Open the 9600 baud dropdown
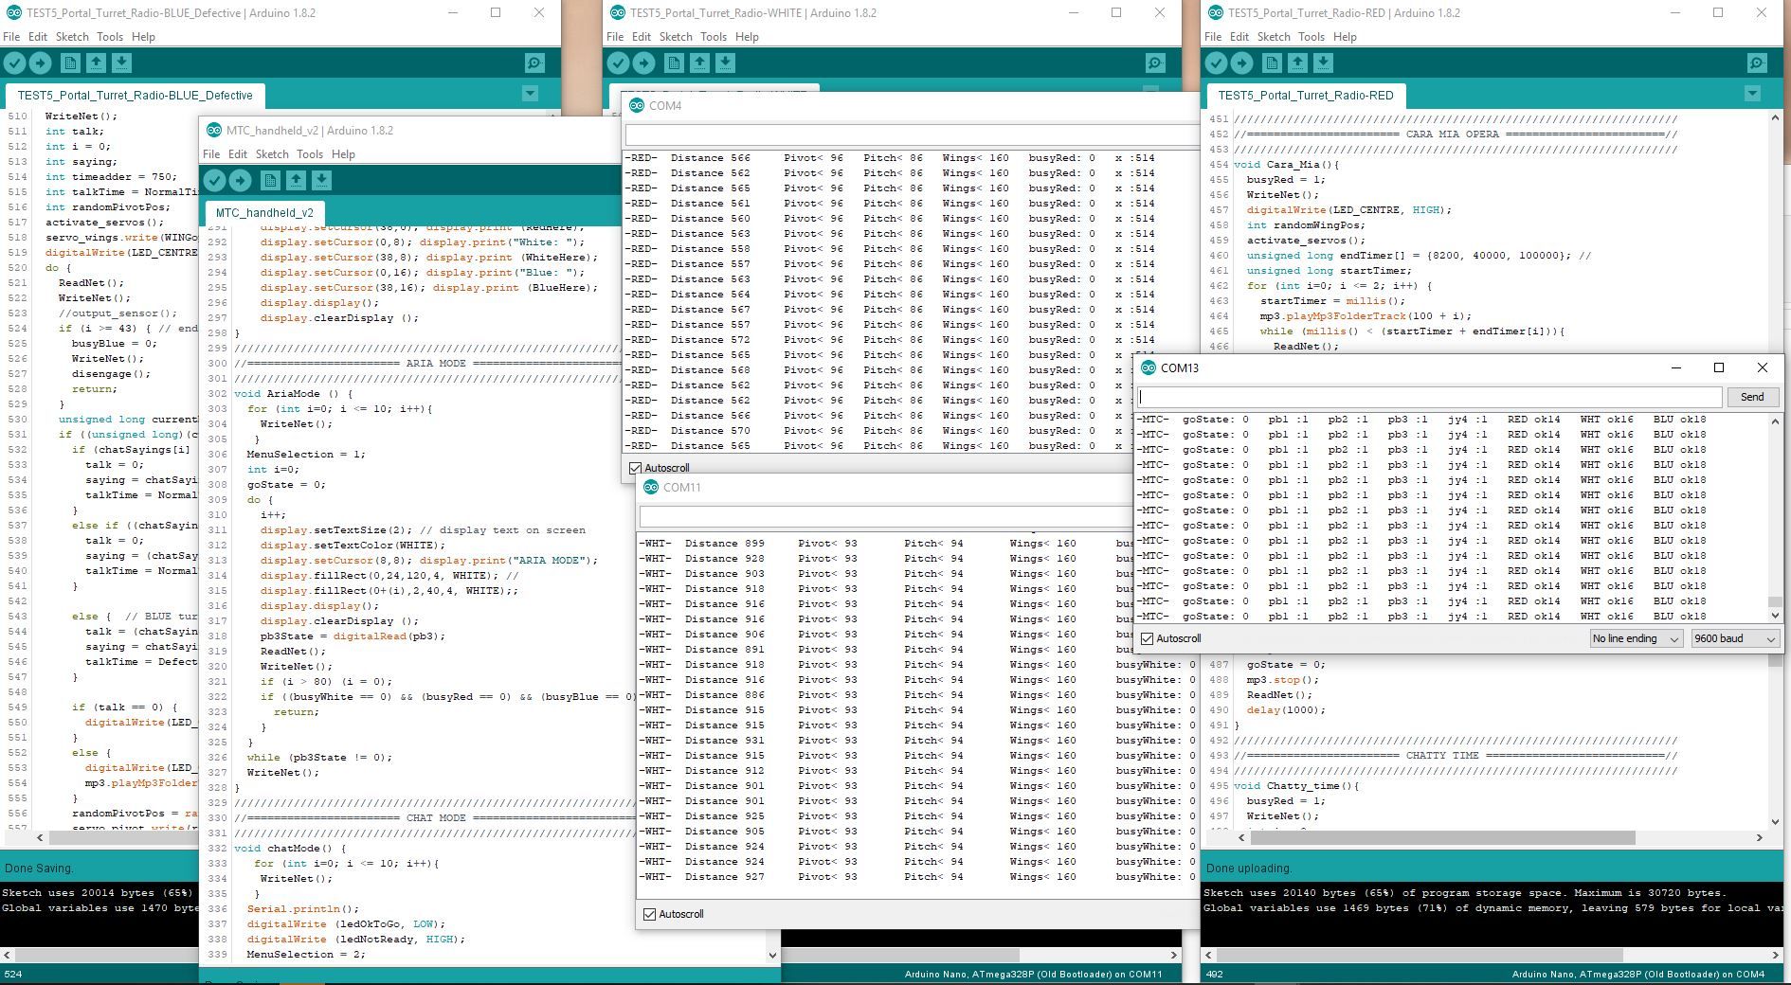The image size is (1791, 985). tap(1734, 639)
